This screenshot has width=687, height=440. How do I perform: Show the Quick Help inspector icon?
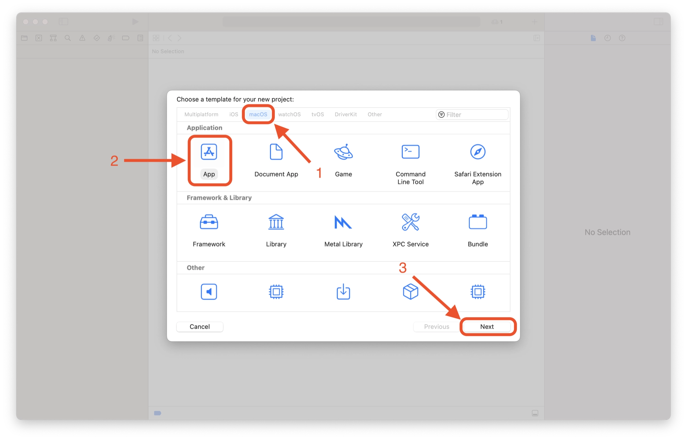click(x=622, y=38)
